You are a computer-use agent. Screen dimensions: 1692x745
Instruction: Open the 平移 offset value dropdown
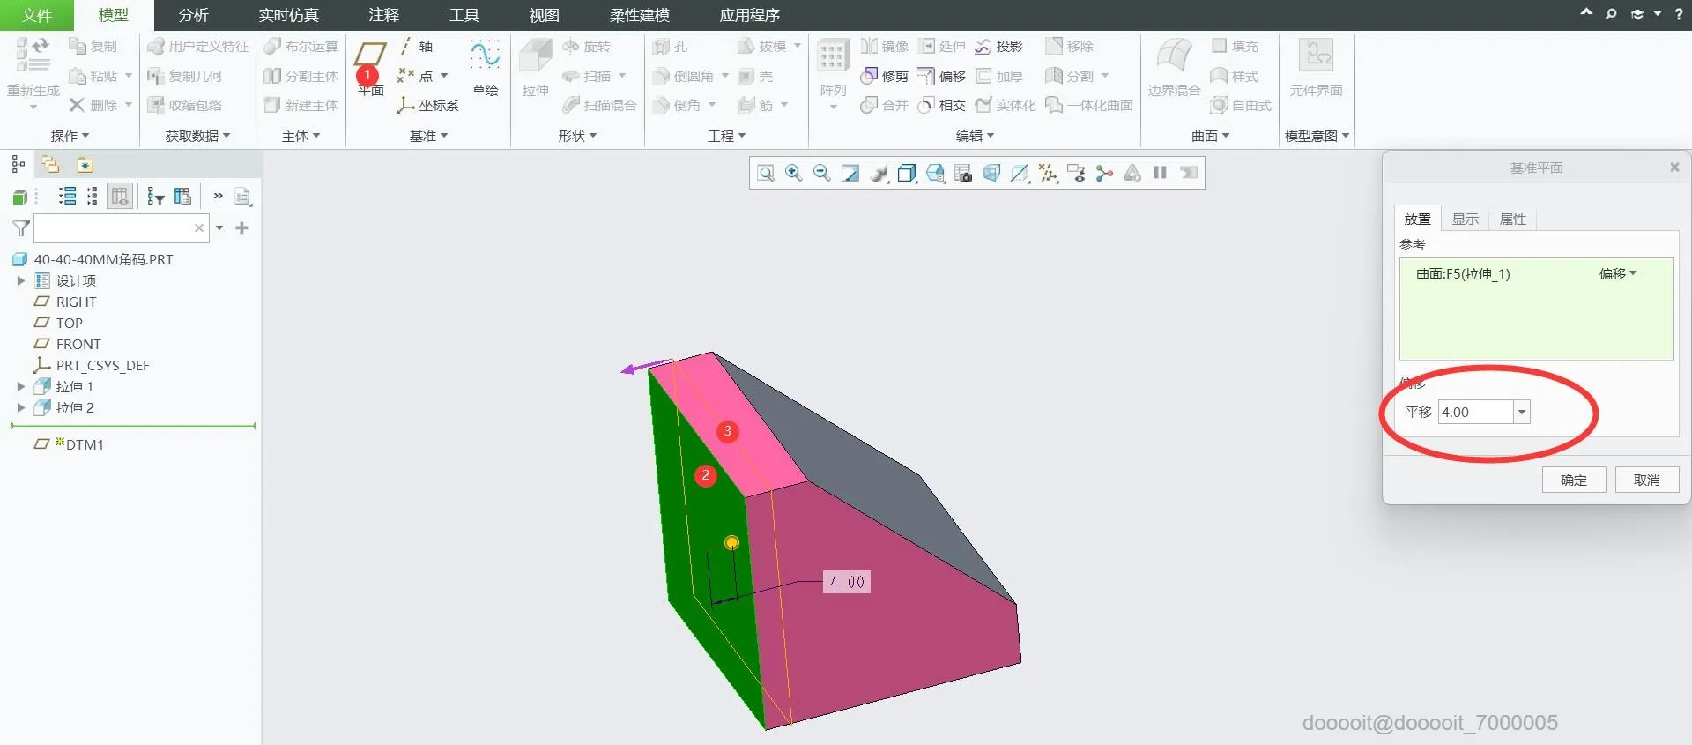tap(1522, 412)
